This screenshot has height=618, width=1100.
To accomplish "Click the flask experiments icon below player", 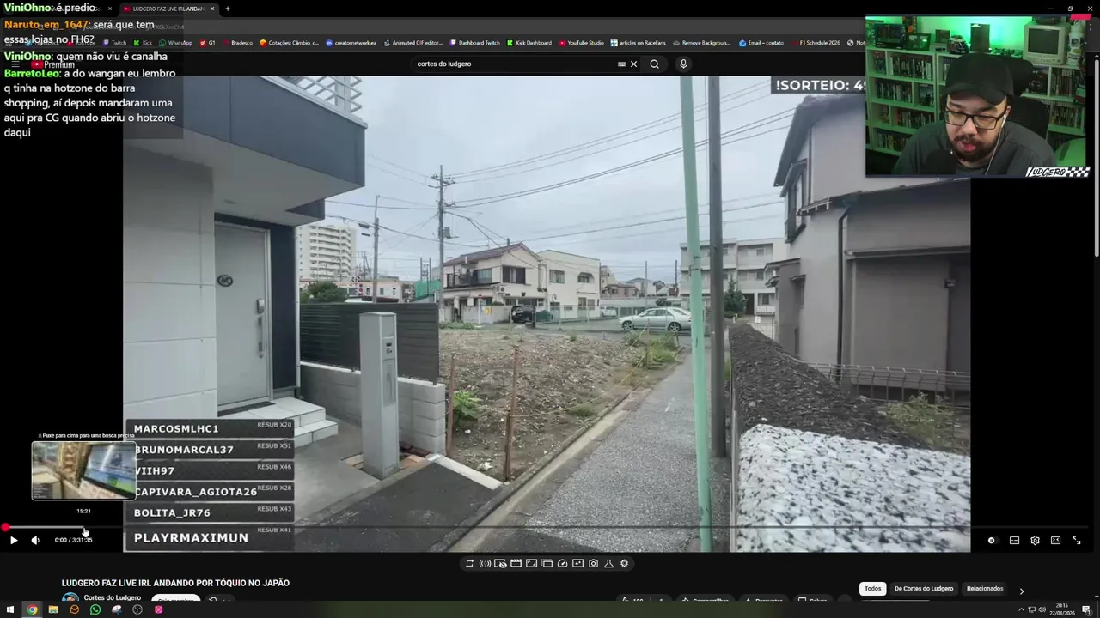I will click(608, 564).
